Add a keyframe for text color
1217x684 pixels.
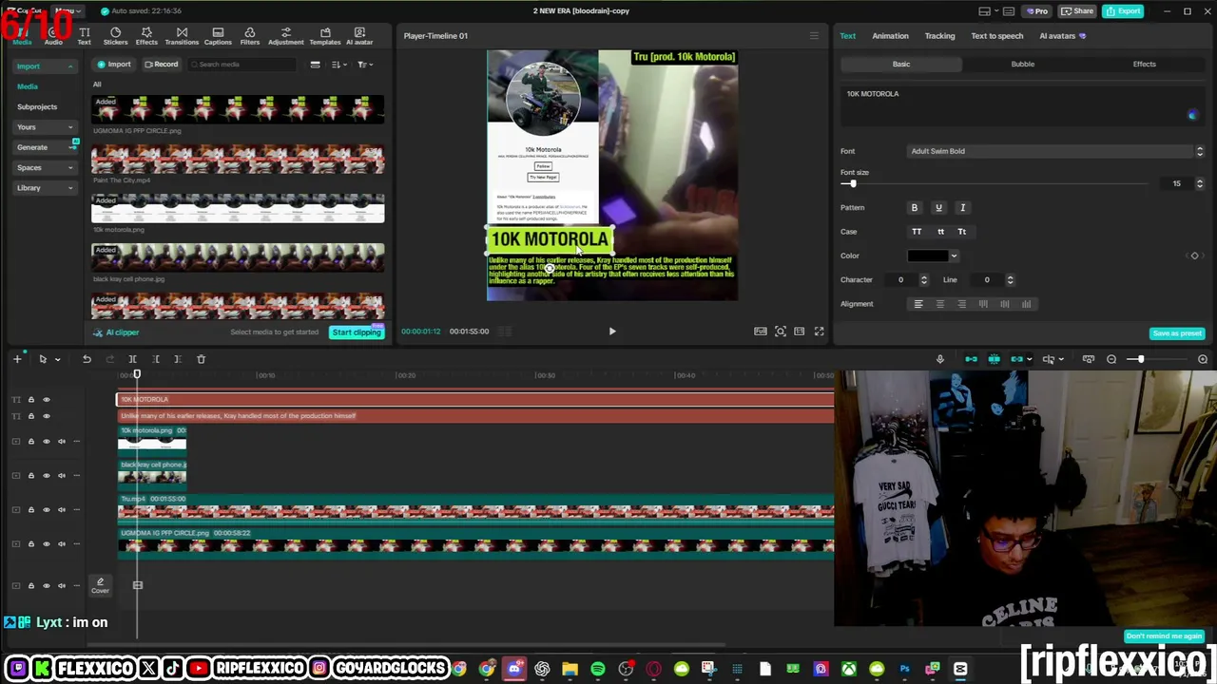coord(1195,256)
